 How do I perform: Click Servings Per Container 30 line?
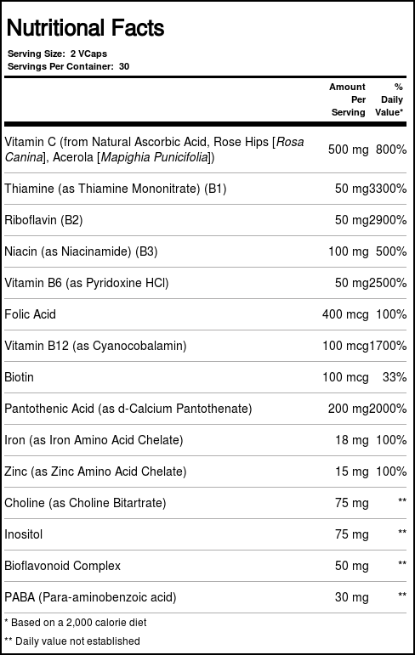click(x=68, y=66)
